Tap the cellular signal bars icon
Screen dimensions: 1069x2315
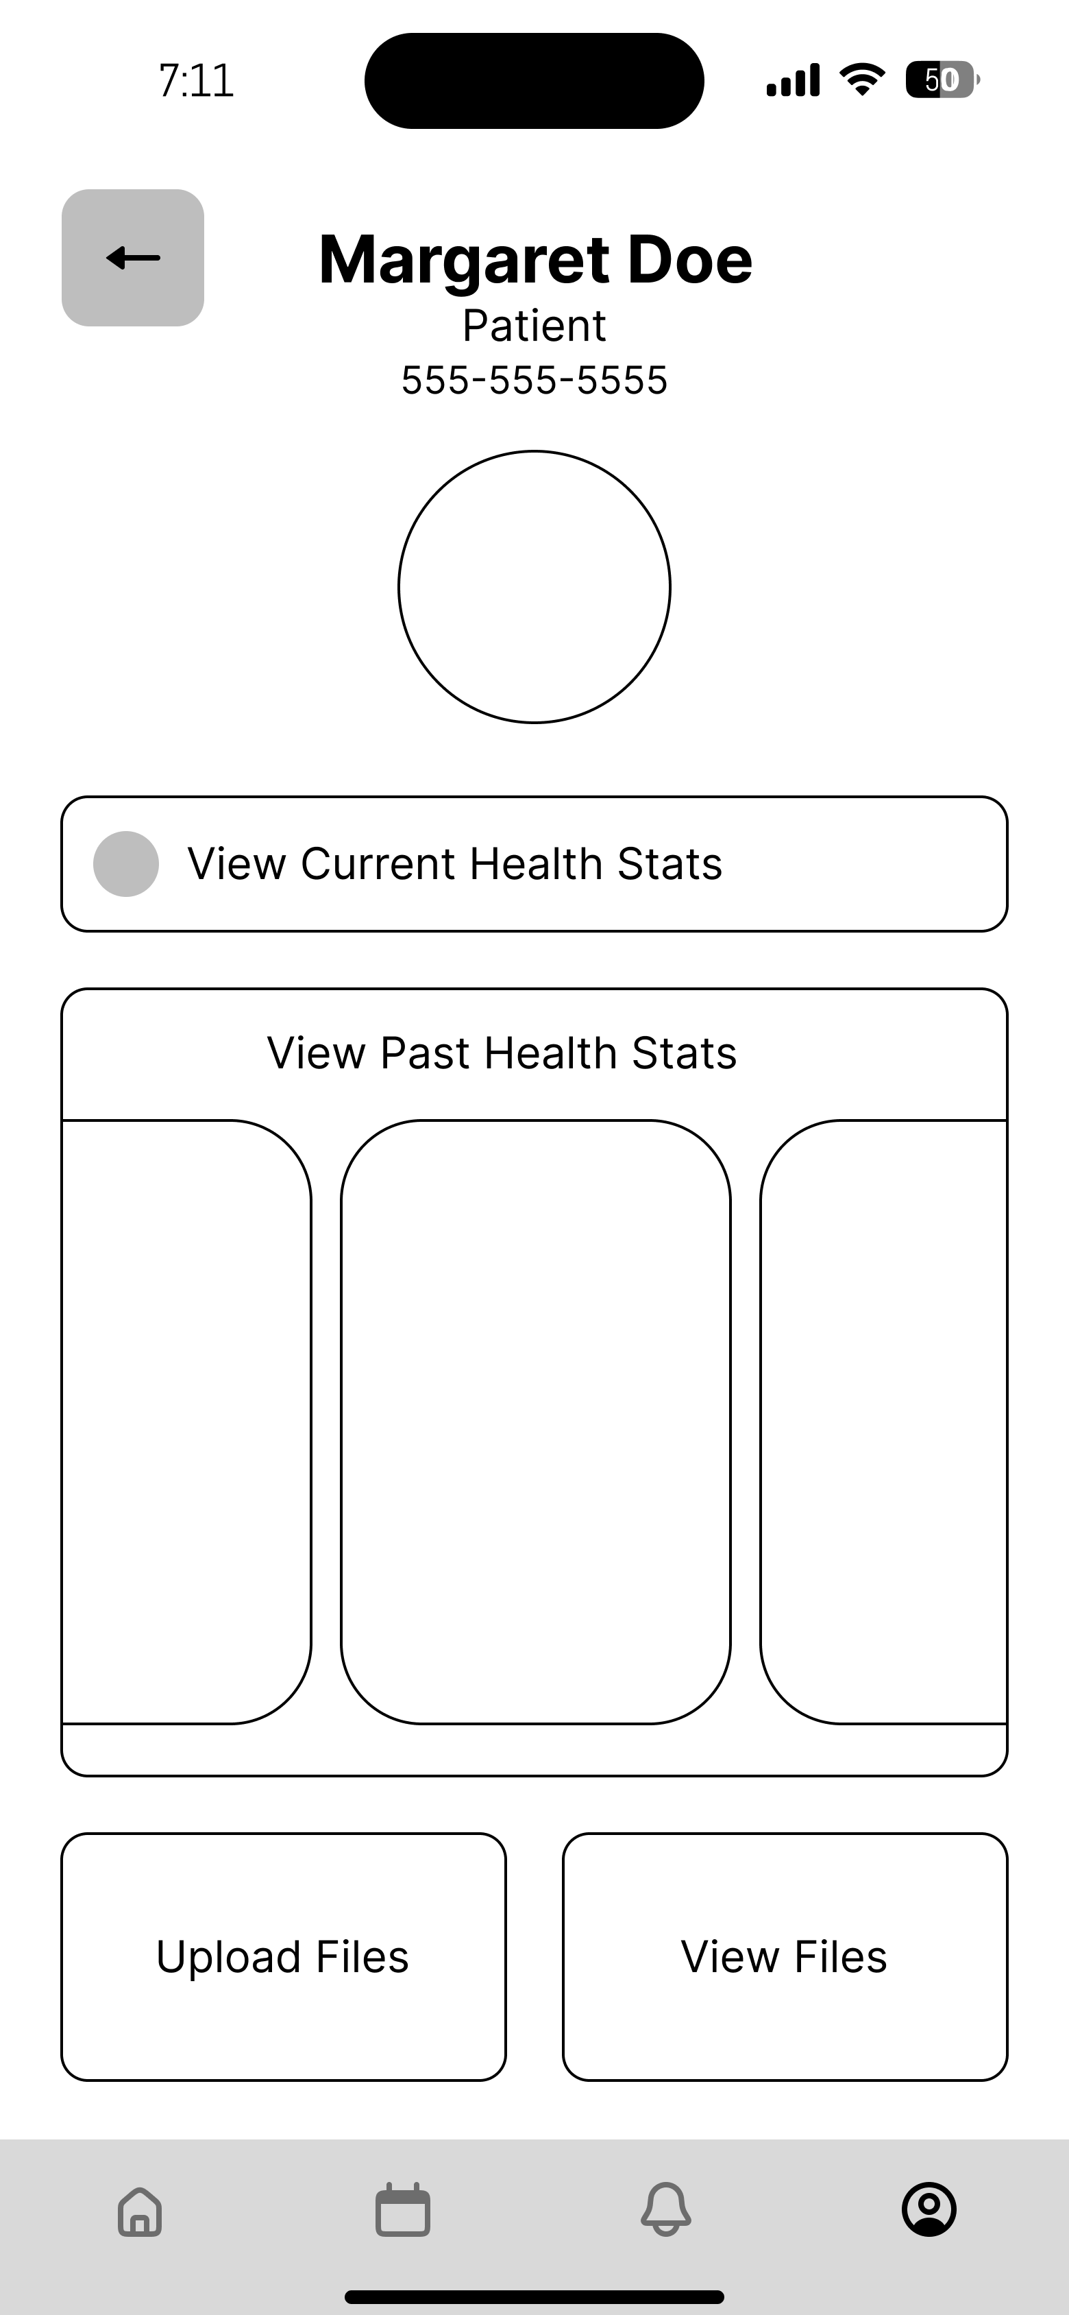[x=794, y=80]
